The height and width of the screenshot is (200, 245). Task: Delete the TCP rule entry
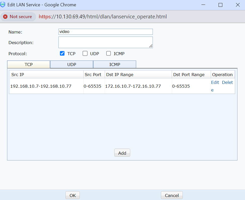click(227, 82)
